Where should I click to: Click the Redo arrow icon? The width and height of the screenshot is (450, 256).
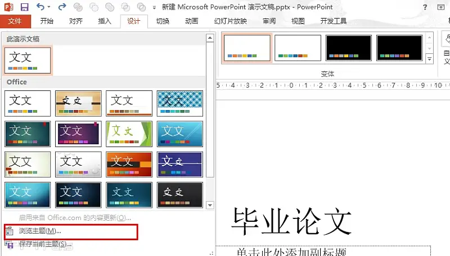tap(62, 7)
